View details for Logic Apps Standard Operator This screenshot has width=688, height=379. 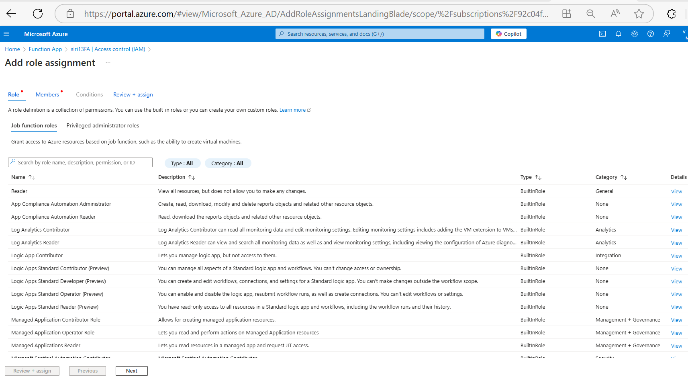point(676,295)
